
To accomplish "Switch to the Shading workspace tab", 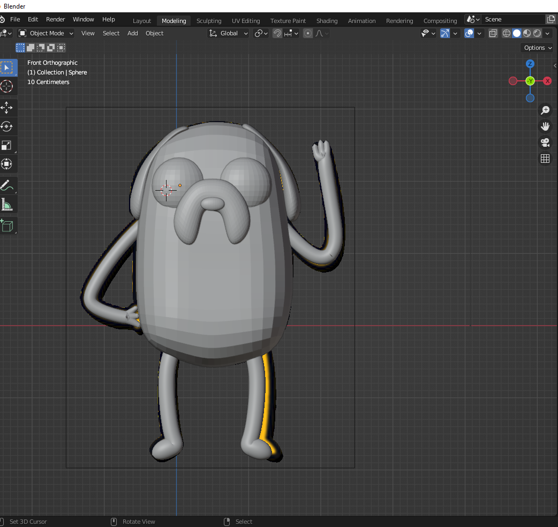I will (x=327, y=21).
